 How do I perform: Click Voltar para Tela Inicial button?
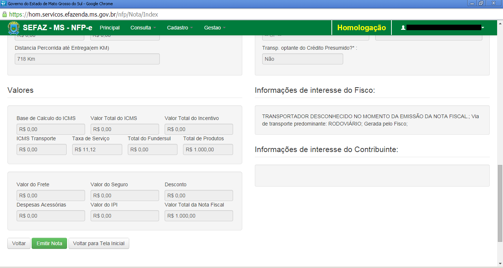99,243
